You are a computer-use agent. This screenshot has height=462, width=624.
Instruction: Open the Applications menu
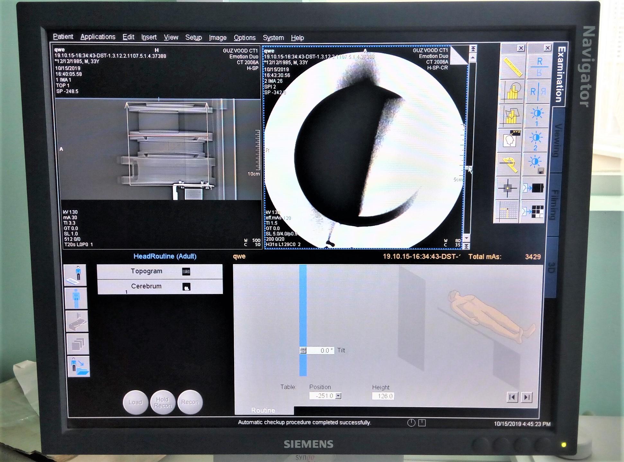pos(98,37)
